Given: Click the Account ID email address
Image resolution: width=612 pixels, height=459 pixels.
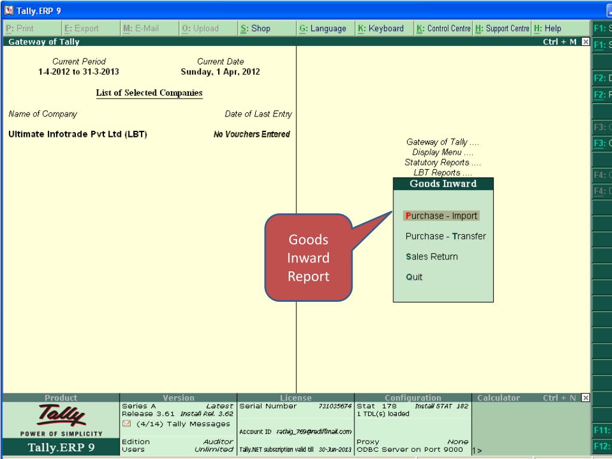Looking at the screenshot, I should (x=314, y=432).
